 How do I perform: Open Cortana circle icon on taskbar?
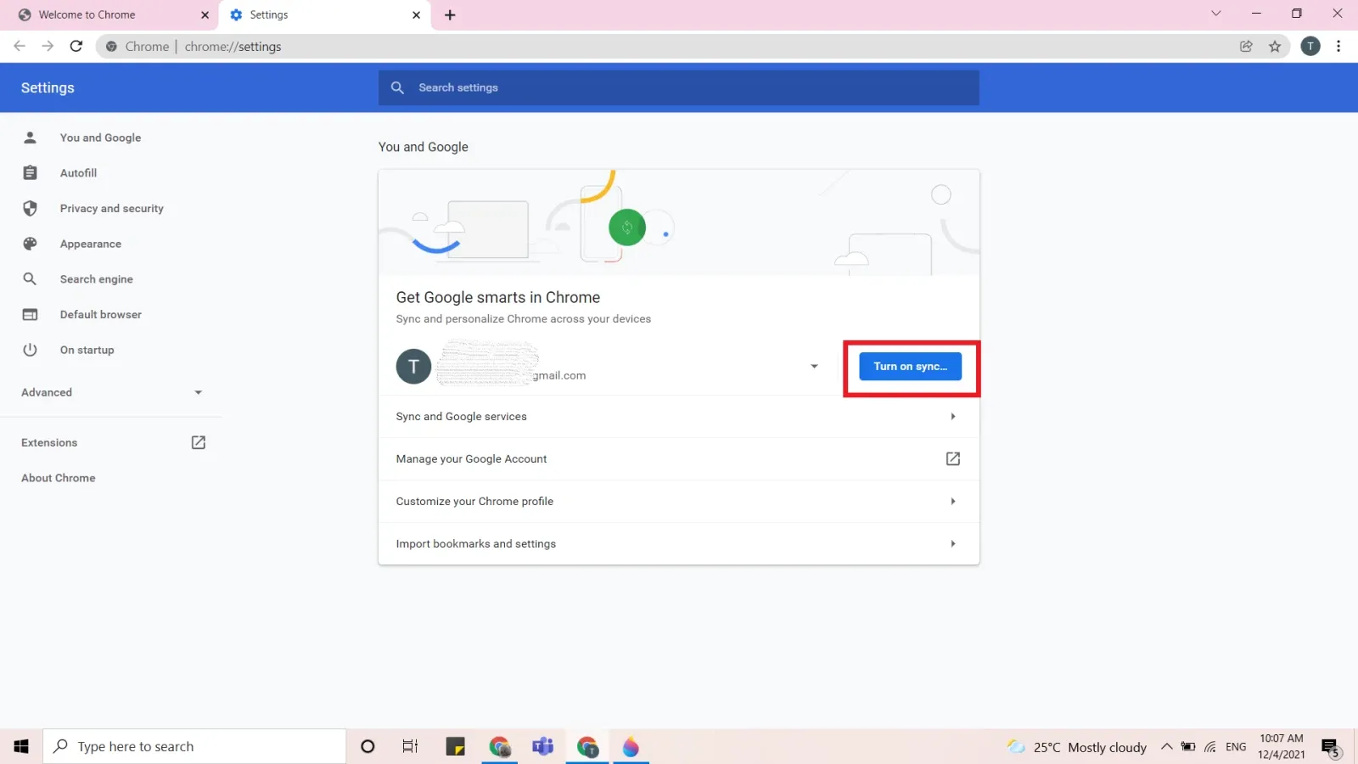[368, 746]
